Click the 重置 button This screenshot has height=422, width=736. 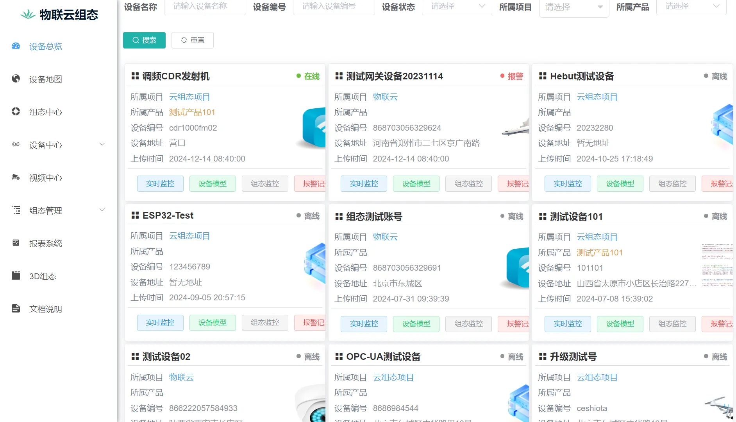(x=193, y=40)
